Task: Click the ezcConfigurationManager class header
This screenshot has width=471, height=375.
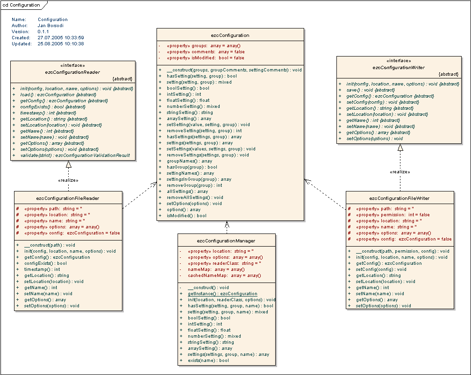Action: [x=226, y=241]
